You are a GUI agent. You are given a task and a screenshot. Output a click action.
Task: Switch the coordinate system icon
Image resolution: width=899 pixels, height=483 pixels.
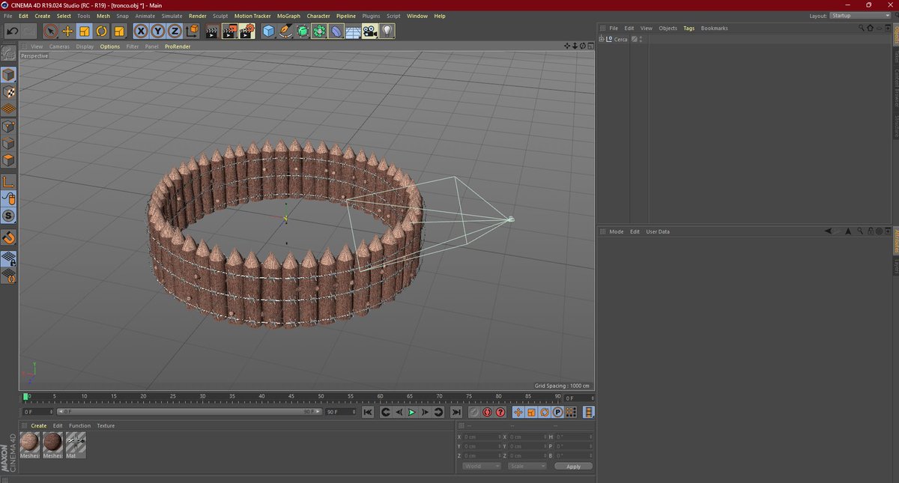tap(192, 31)
